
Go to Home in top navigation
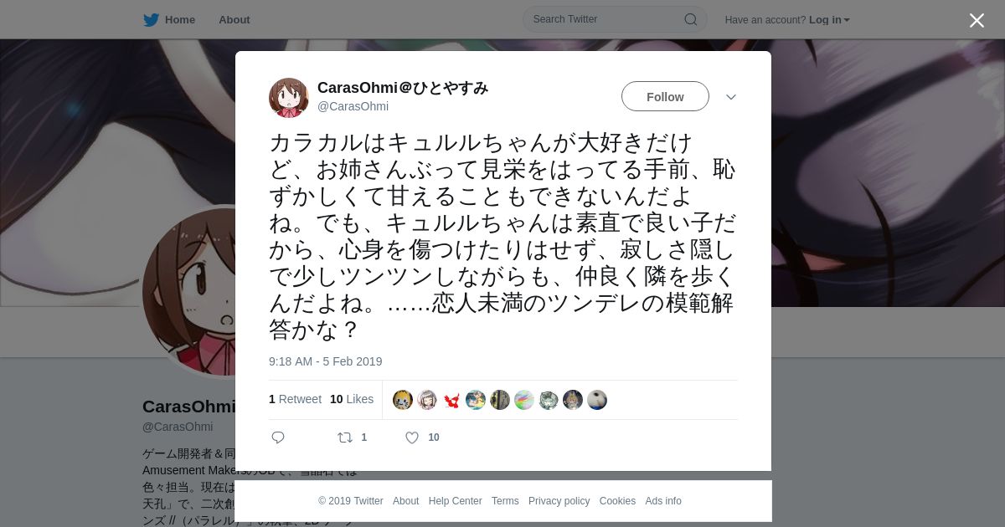[180, 19]
